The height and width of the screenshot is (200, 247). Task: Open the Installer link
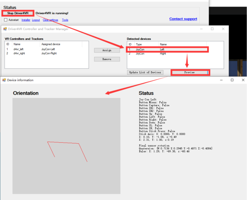tap(26, 20)
